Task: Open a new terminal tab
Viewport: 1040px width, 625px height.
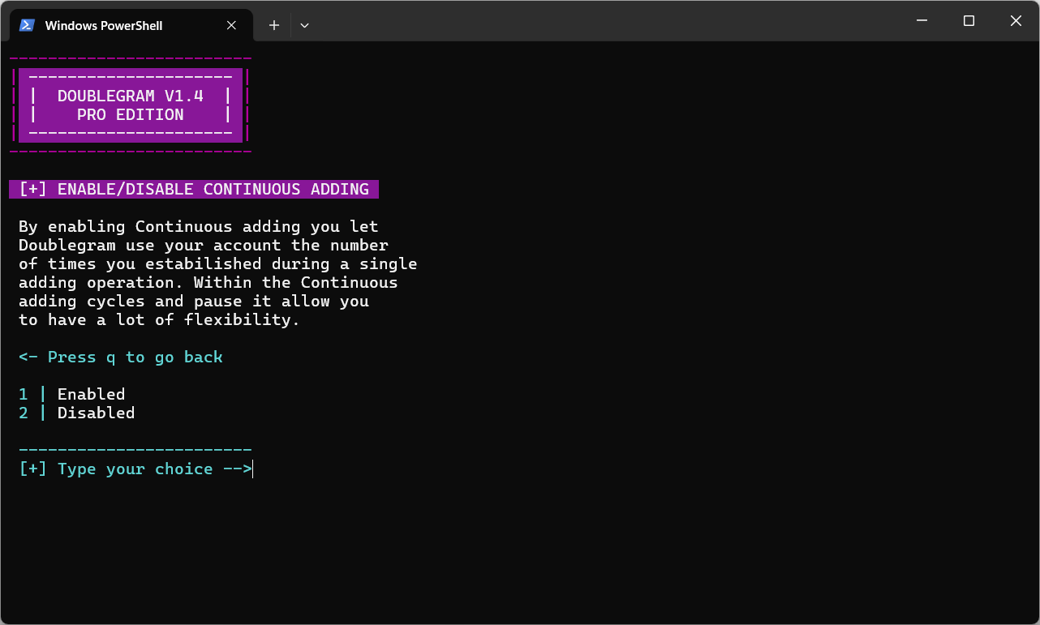Action: point(274,25)
